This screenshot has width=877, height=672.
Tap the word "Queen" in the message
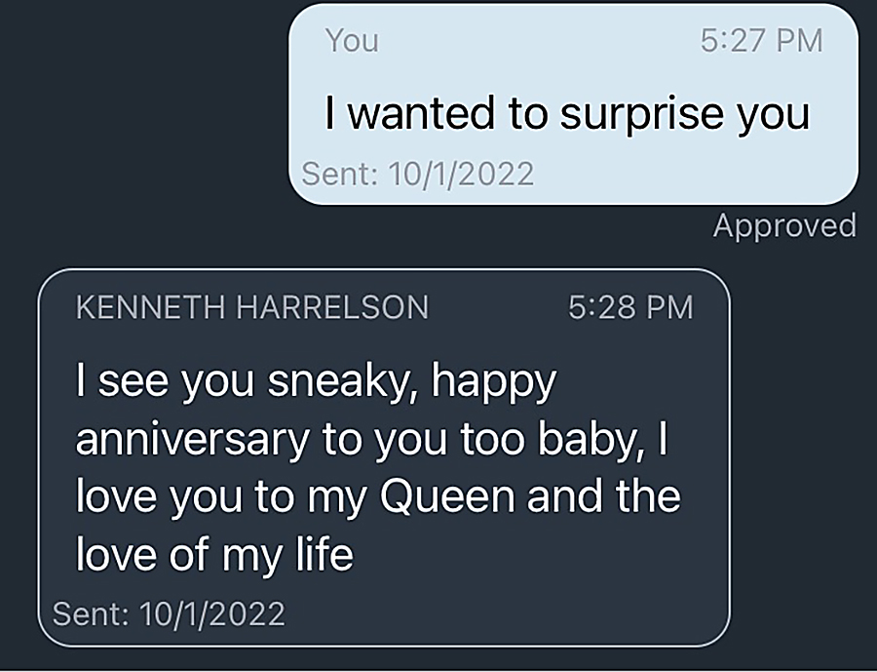(x=445, y=497)
